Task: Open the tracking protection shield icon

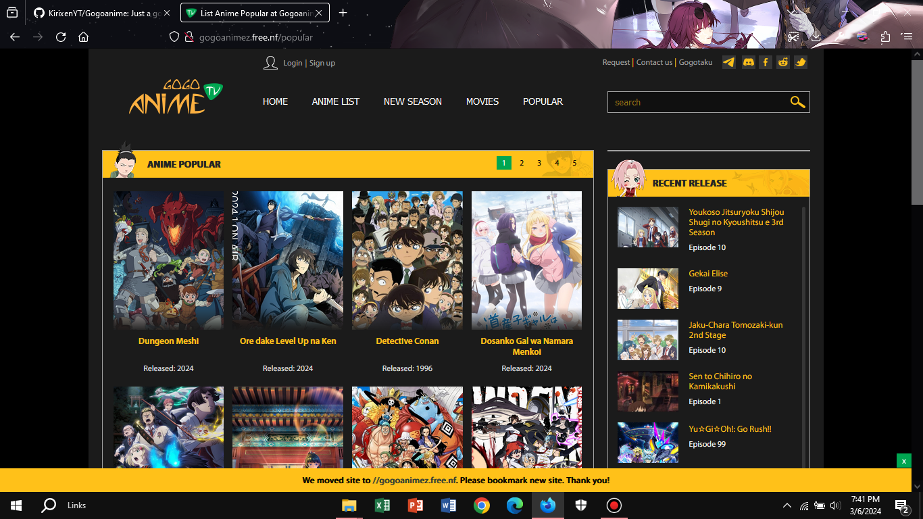Action: [x=174, y=37]
